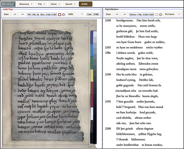
Task: Click the yellow patch on color scale
Action: click(92, 76)
